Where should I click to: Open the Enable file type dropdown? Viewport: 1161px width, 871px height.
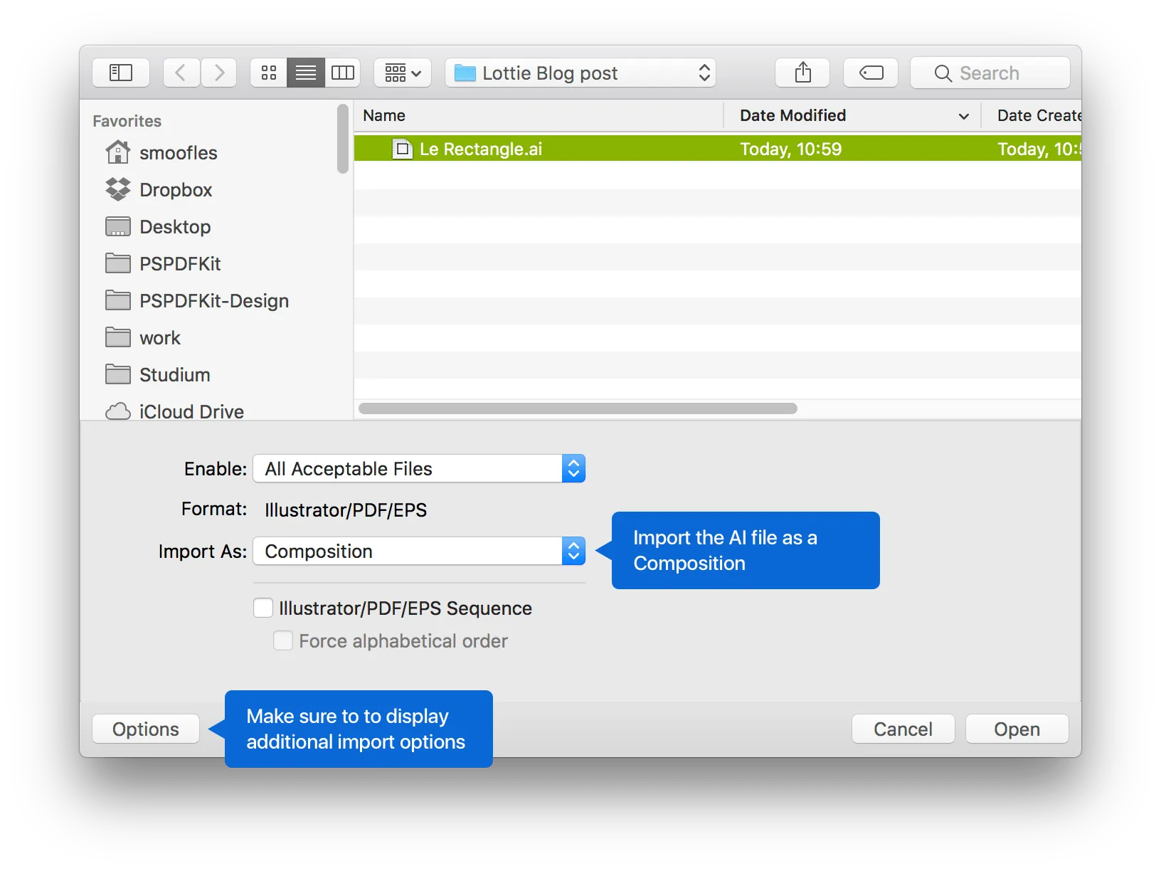click(419, 468)
